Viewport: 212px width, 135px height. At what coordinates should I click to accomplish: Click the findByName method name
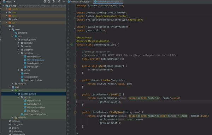click(116, 112)
